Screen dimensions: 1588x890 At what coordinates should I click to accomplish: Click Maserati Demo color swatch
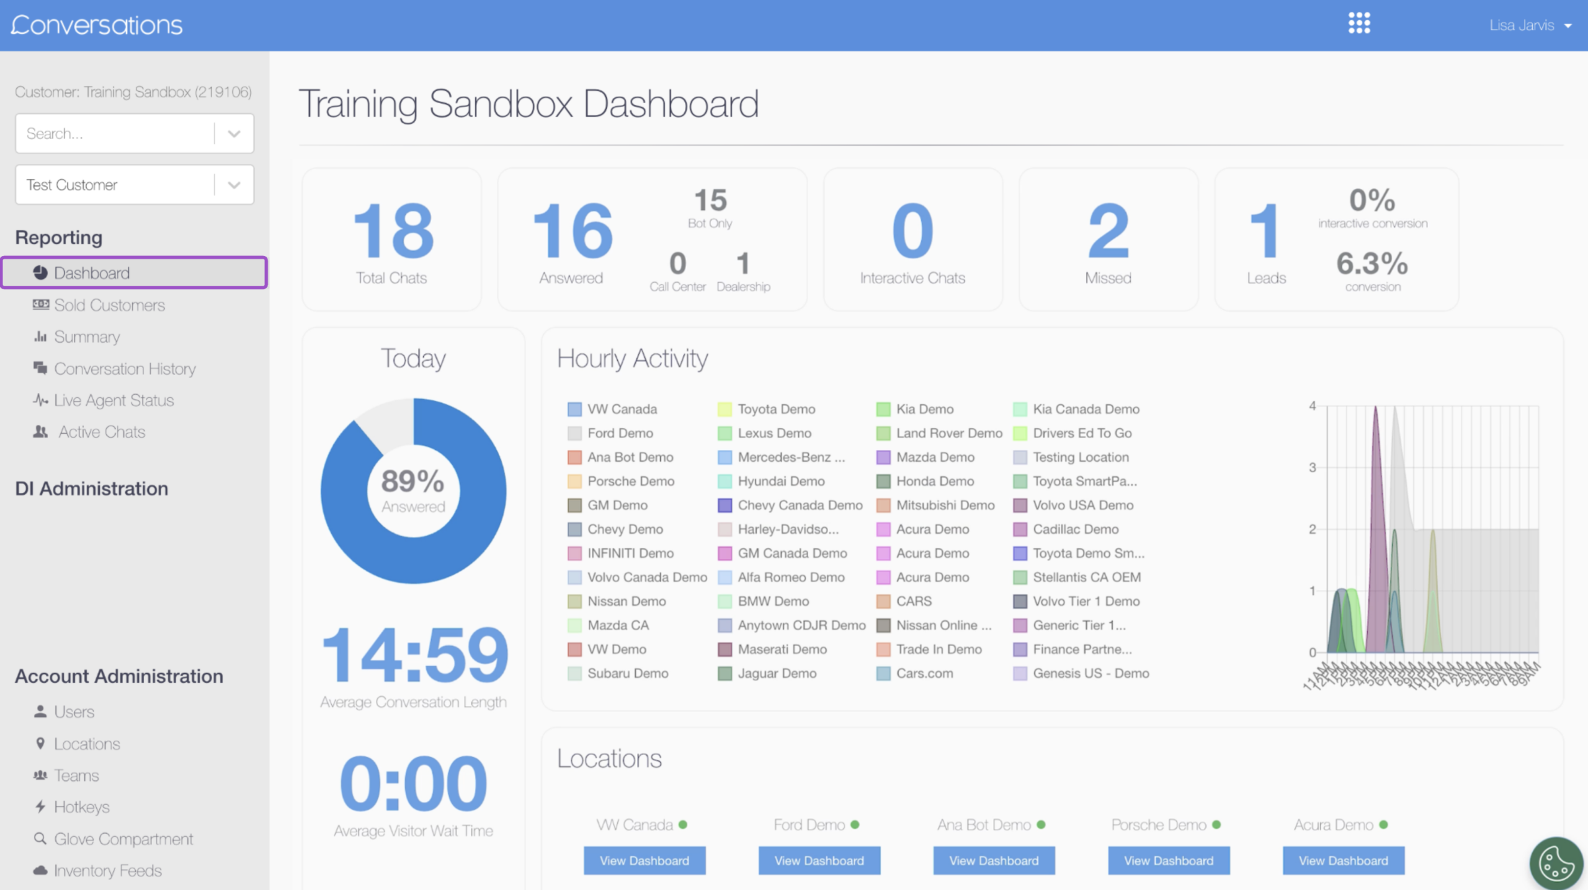[x=725, y=650]
